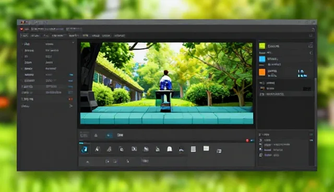
Task: Open the first item in the menu bar
Action: 25,36
